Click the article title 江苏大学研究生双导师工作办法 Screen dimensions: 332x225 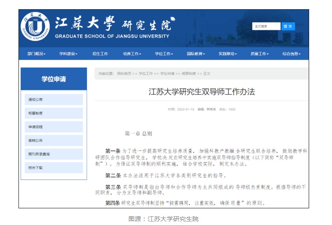click(x=201, y=92)
